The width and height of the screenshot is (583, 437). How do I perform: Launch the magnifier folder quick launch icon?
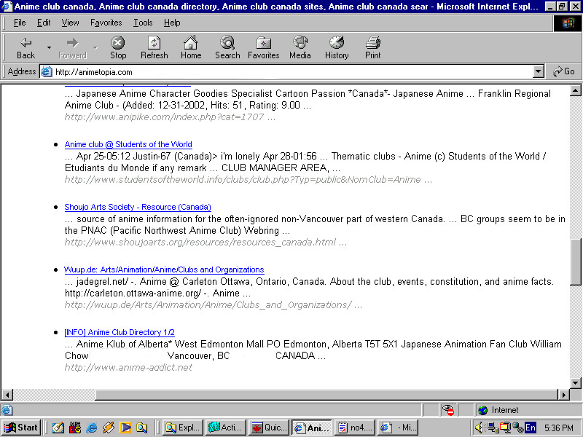point(141,428)
